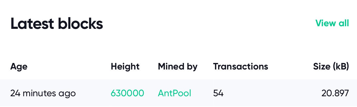Viewport: 357px width, 107px height.
Task: Sort the table by Age
Action: [19, 67]
